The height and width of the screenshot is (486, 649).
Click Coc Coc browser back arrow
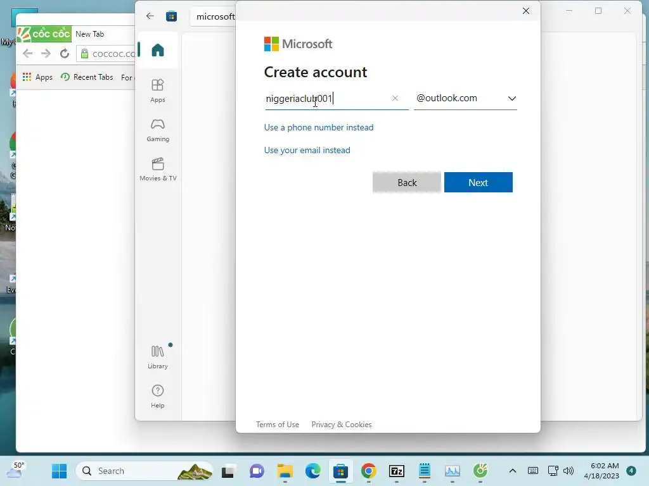pos(28,53)
